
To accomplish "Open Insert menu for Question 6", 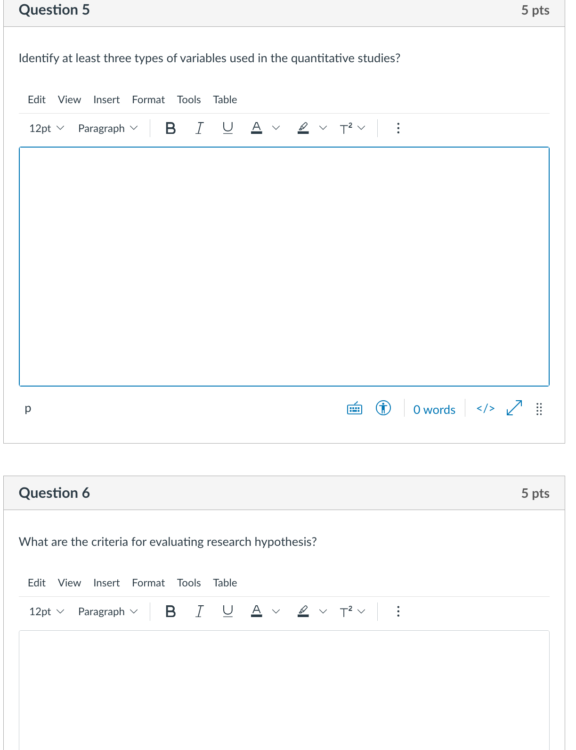I will (x=106, y=583).
